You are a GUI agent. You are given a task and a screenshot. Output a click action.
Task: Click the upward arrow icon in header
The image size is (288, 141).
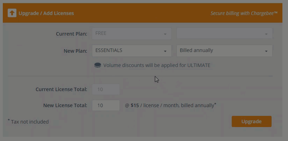(x=12, y=13)
